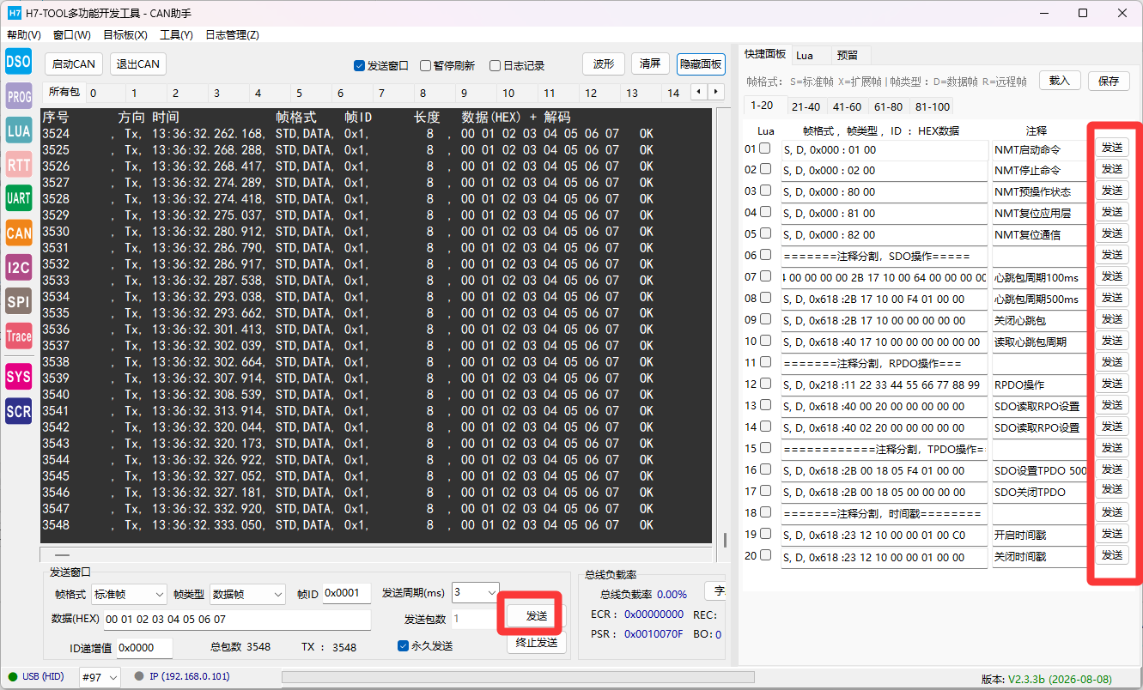
Task: Open the 日志管理(Z) menu
Action: 232,35
